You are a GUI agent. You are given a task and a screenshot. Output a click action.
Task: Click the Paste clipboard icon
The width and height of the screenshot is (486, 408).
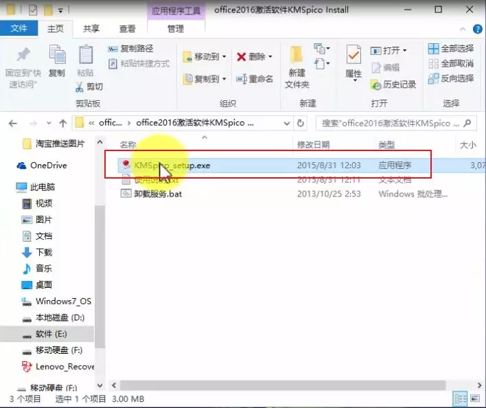pyautogui.click(x=86, y=54)
